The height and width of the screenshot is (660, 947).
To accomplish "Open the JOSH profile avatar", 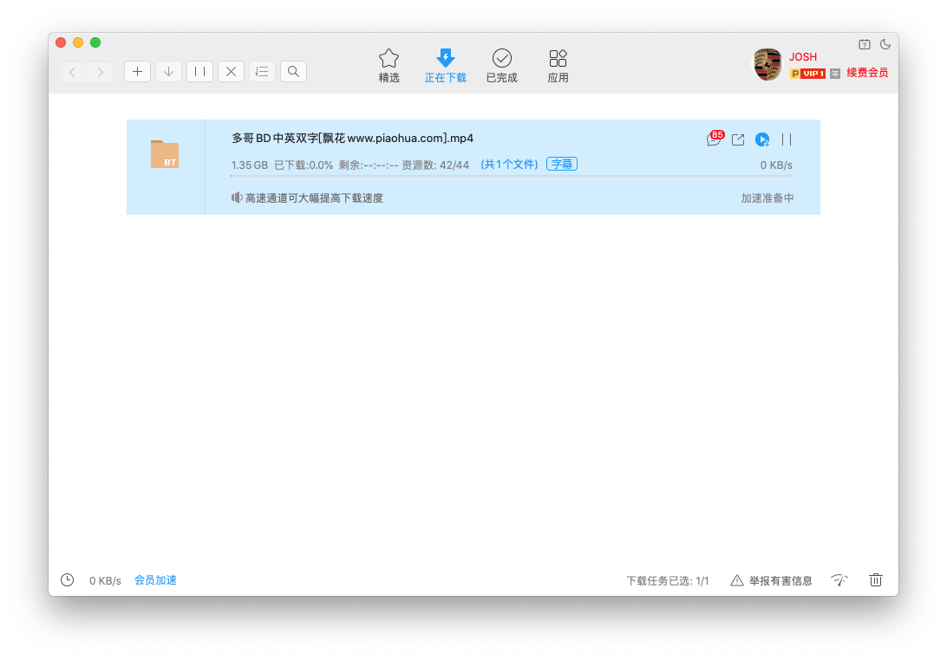I will [x=767, y=64].
